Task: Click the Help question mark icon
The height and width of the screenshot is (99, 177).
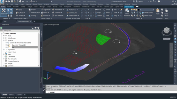Action: click(x=159, y=1)
